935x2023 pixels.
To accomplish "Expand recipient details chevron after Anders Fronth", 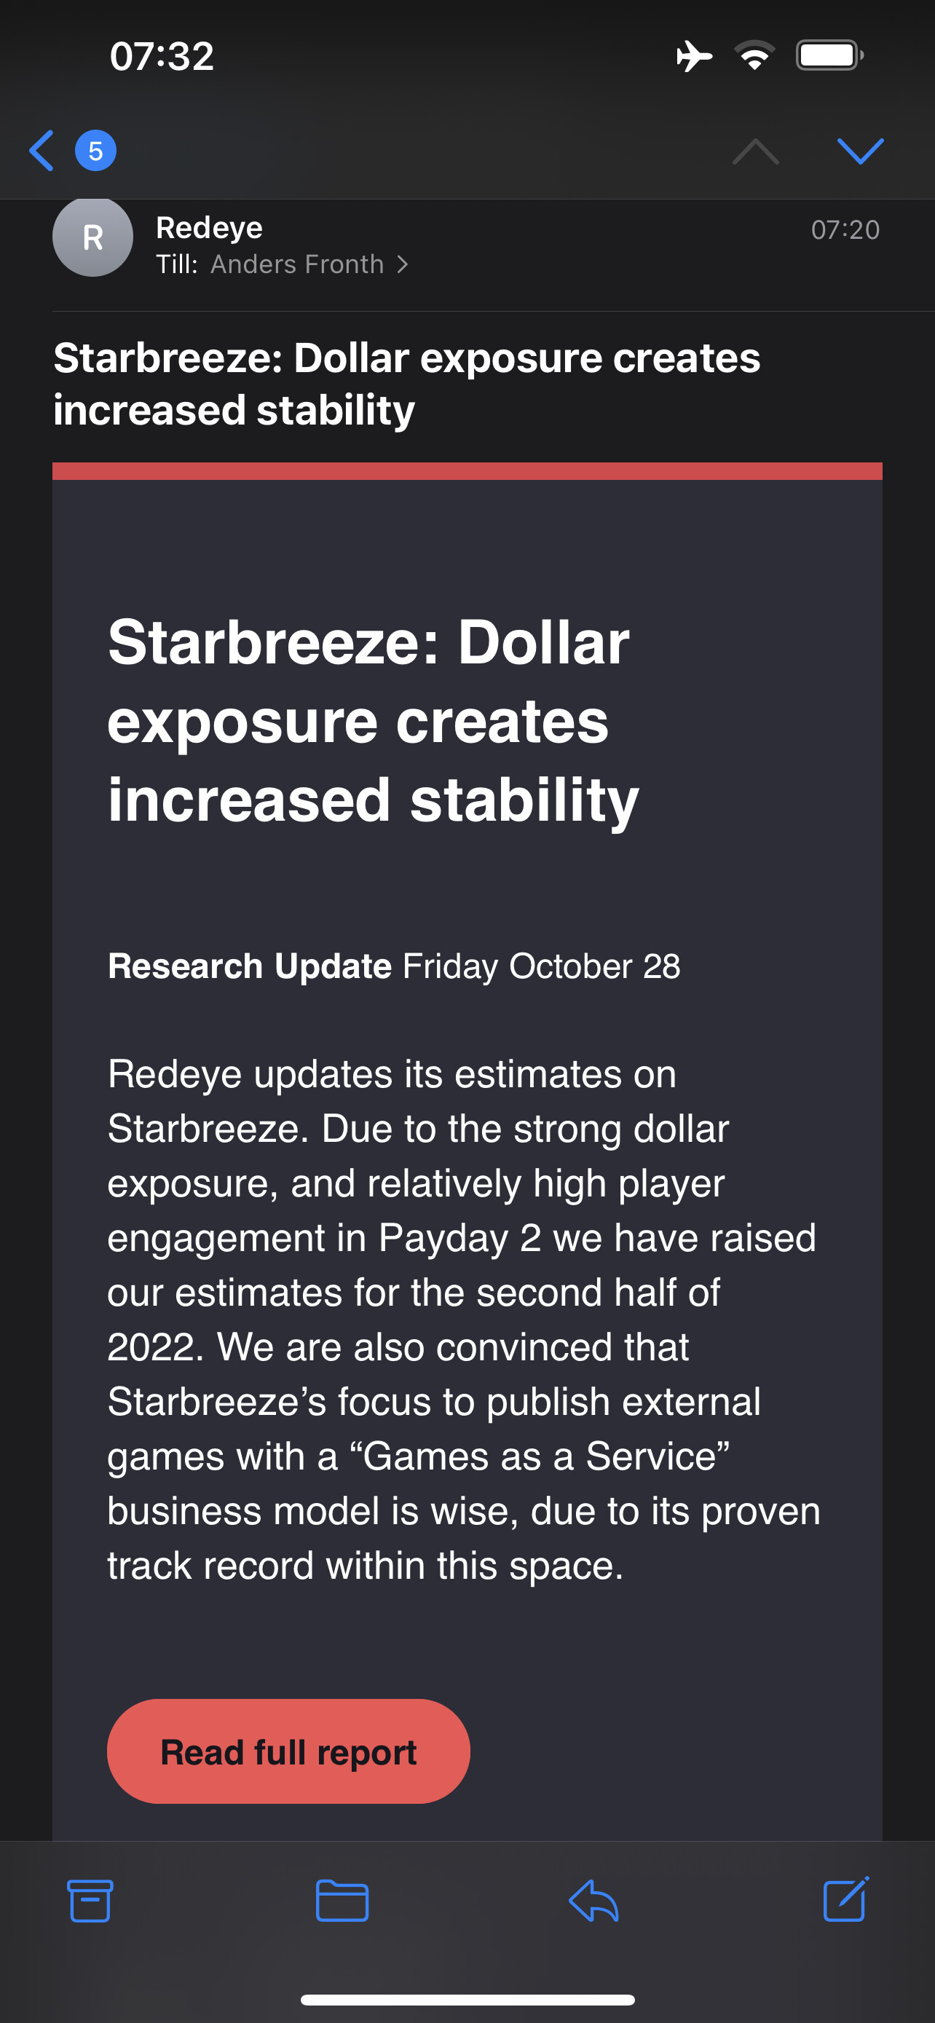I will pos(403,264).
